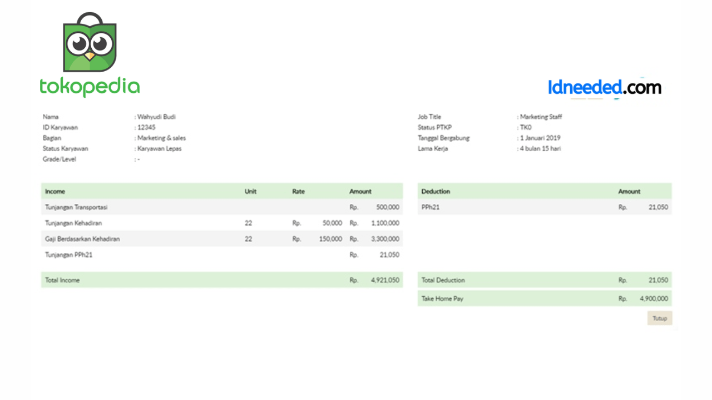Image resolution: width=712 pixels, height=400 pixels.
Task: Select the Nama field label
Action: click(x=50, y=117)
